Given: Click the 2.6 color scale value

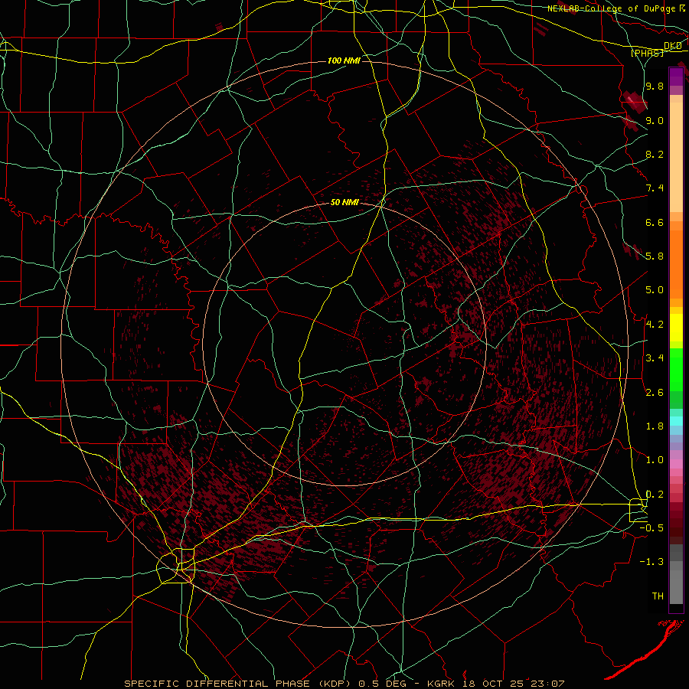Looking at the screenshot, I should [655, 393].
